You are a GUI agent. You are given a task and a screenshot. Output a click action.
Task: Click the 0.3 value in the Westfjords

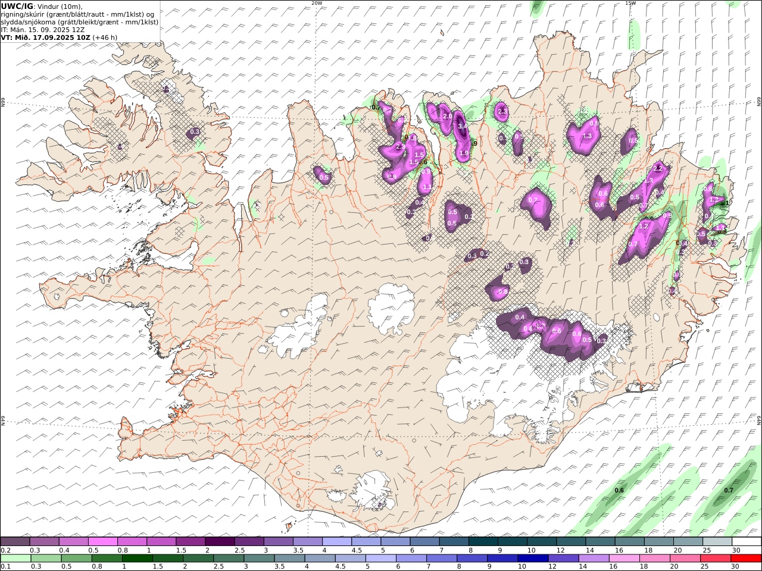(195, 131)
